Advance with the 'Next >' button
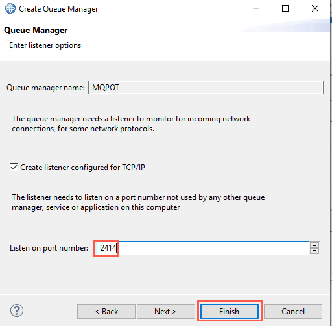Image resolution: width=332 pixels, height=326 pixels. (166, 312)
